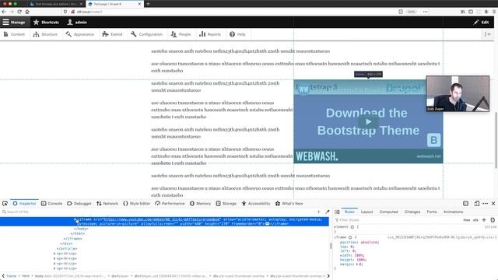Open the Firefox hamburger menu
This screenshot has height=280, width=498.
(494, 12)
